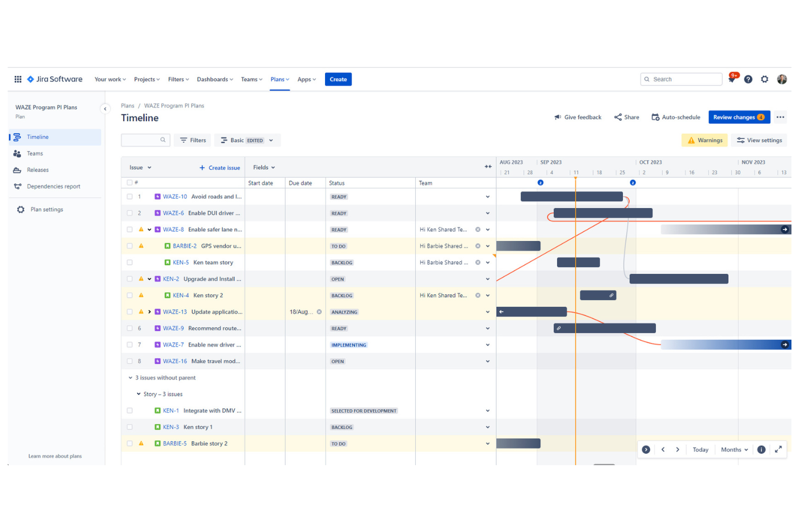Check the checkbox beside BARBIE-2

(x=130, y=246)
